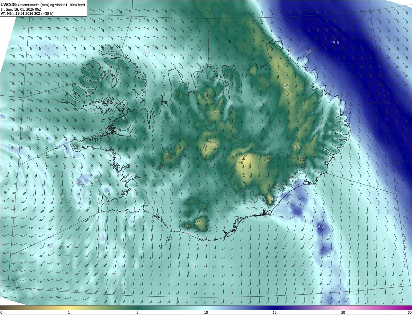The height and width of the screenshot is (315, 412).
Task: Click the 6.8 value label
Action: click(x=65, y=197)
